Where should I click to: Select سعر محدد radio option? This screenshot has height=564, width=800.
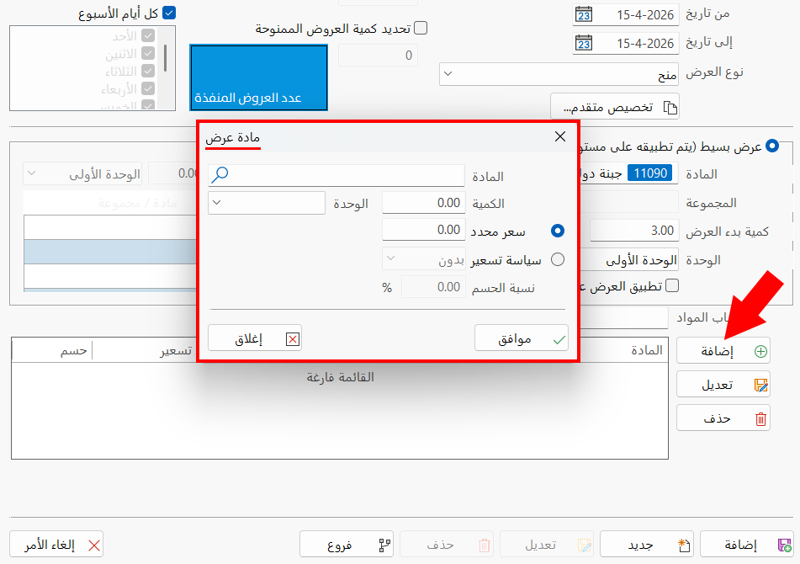coord(557,231)
